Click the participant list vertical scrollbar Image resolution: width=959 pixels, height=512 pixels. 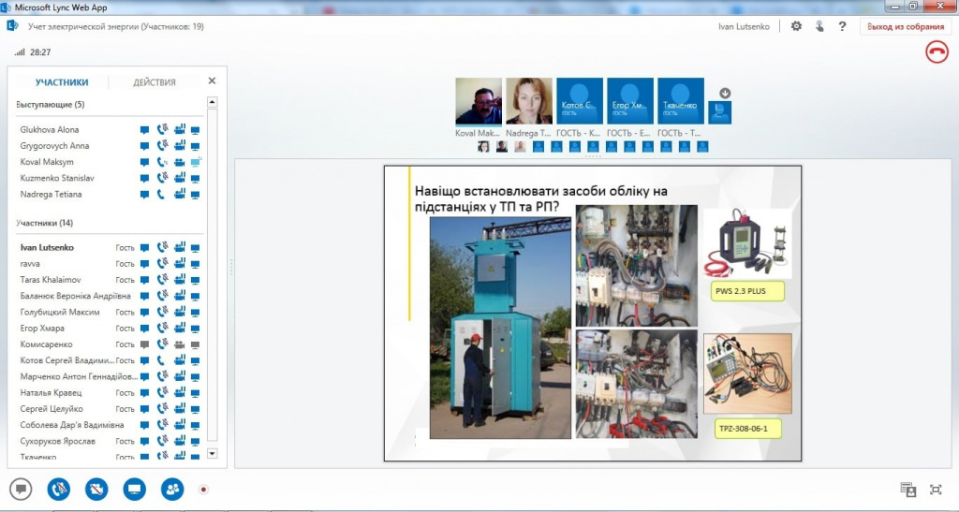click(x=213, y=275)
